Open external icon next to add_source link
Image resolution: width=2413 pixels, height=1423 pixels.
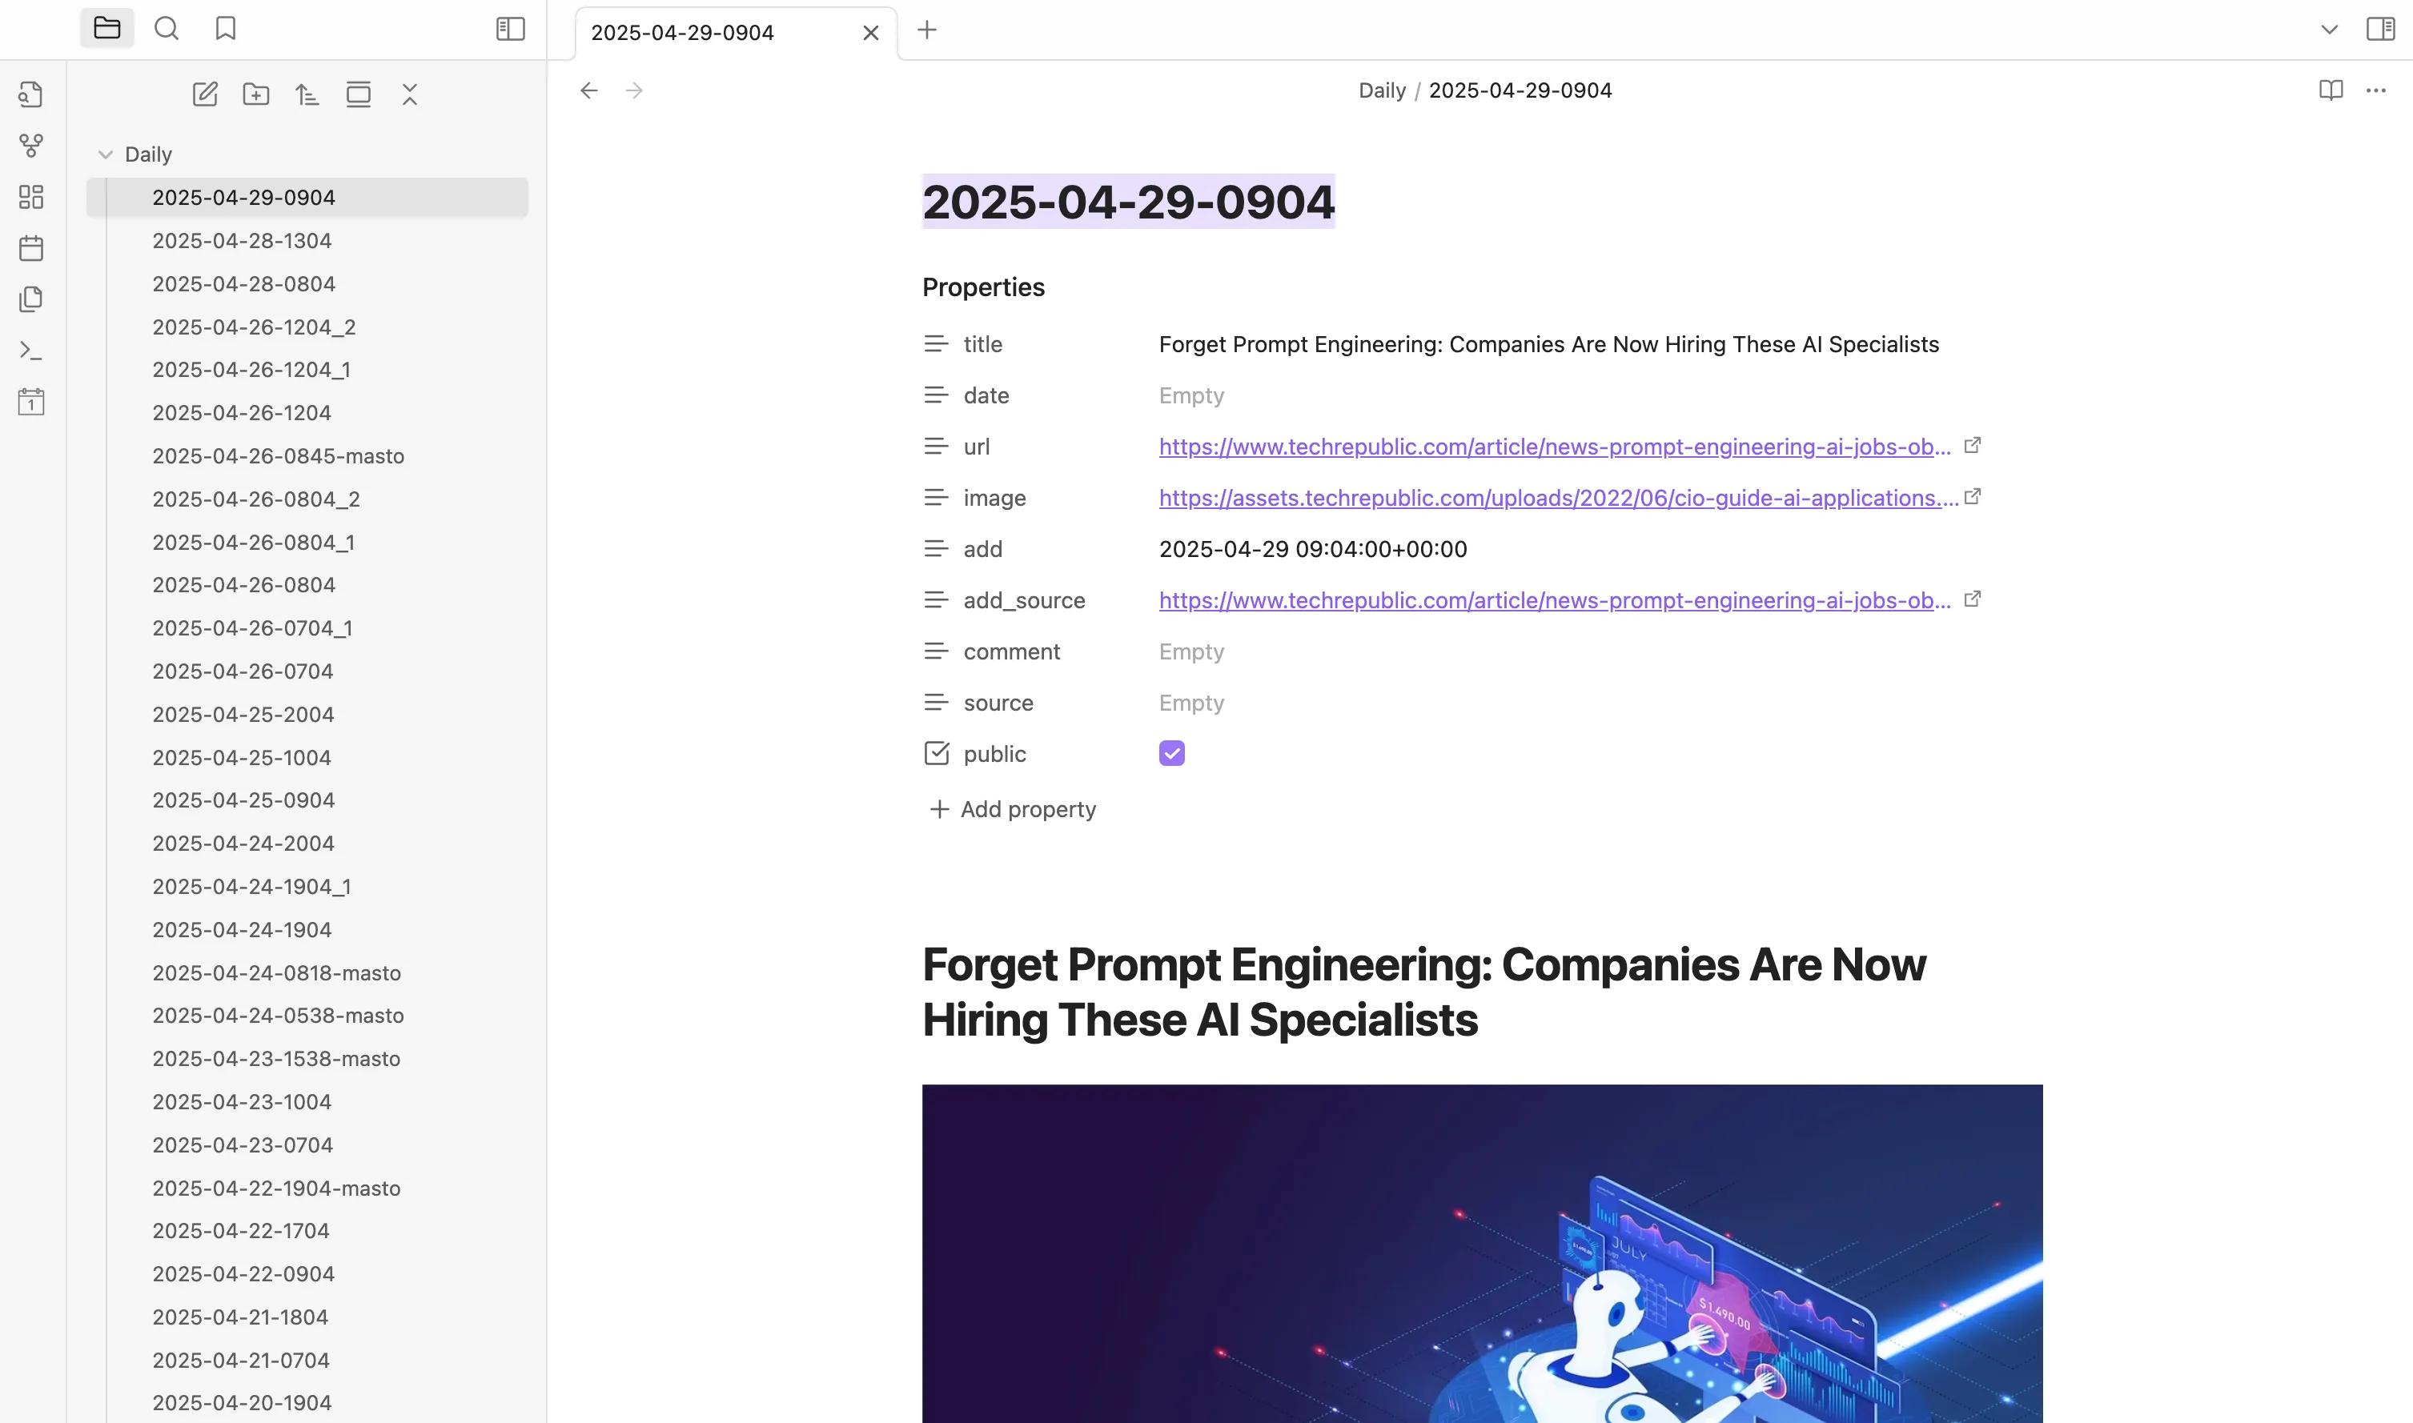1973,599
